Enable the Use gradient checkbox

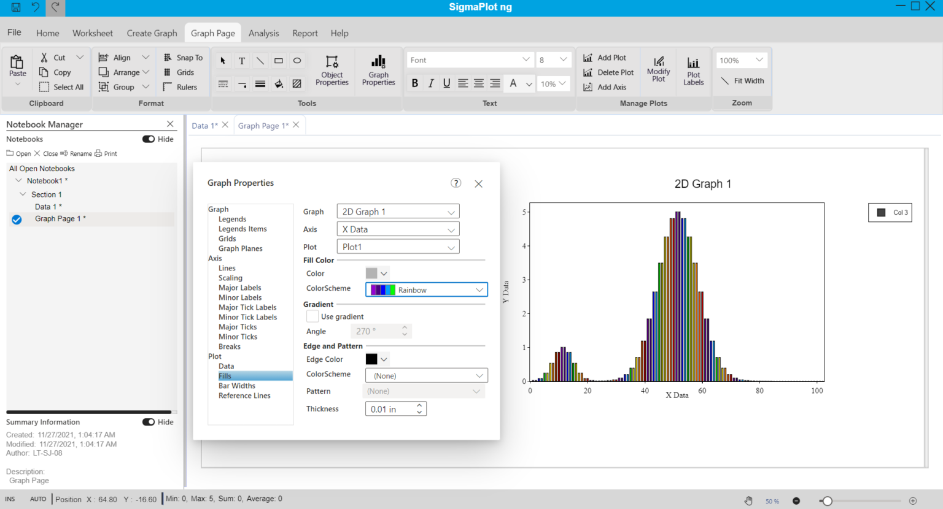coord(312,316)
